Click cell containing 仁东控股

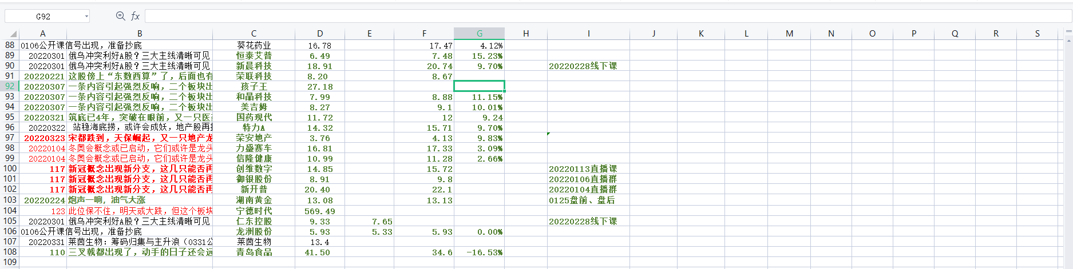[x=254, y=221]
